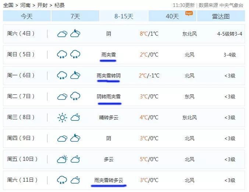The width and height of the screenshot is (249, 192).
Task: Click the night sleet icon for 周二(7日)
Action: coord(75,96)
